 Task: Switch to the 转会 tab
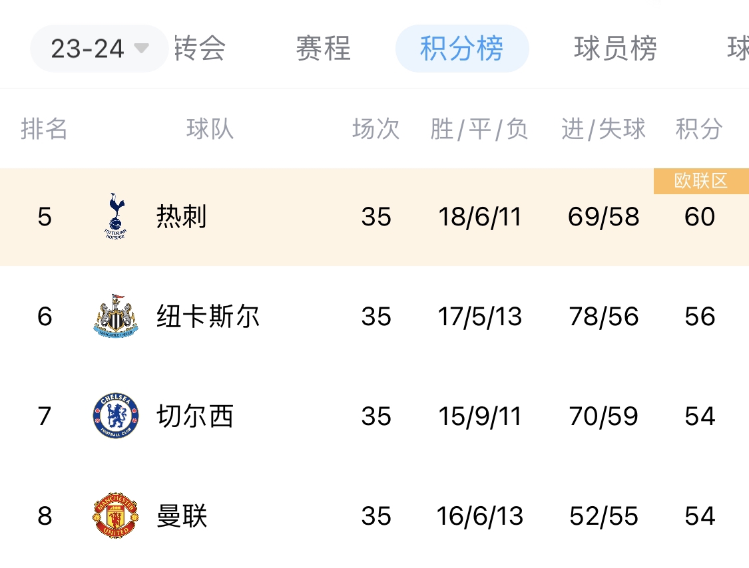[200, 49]
